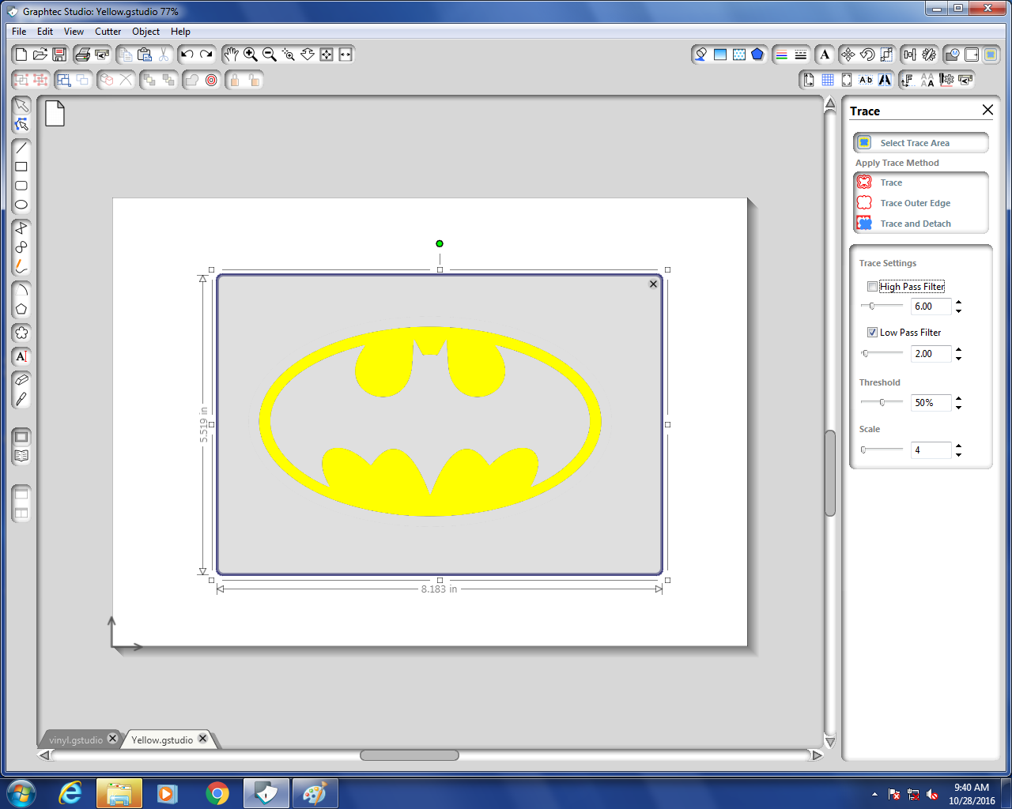Viewport: 1012px width, 809px height.
Task: Select the Eraser tool
Action: point(21,380)
